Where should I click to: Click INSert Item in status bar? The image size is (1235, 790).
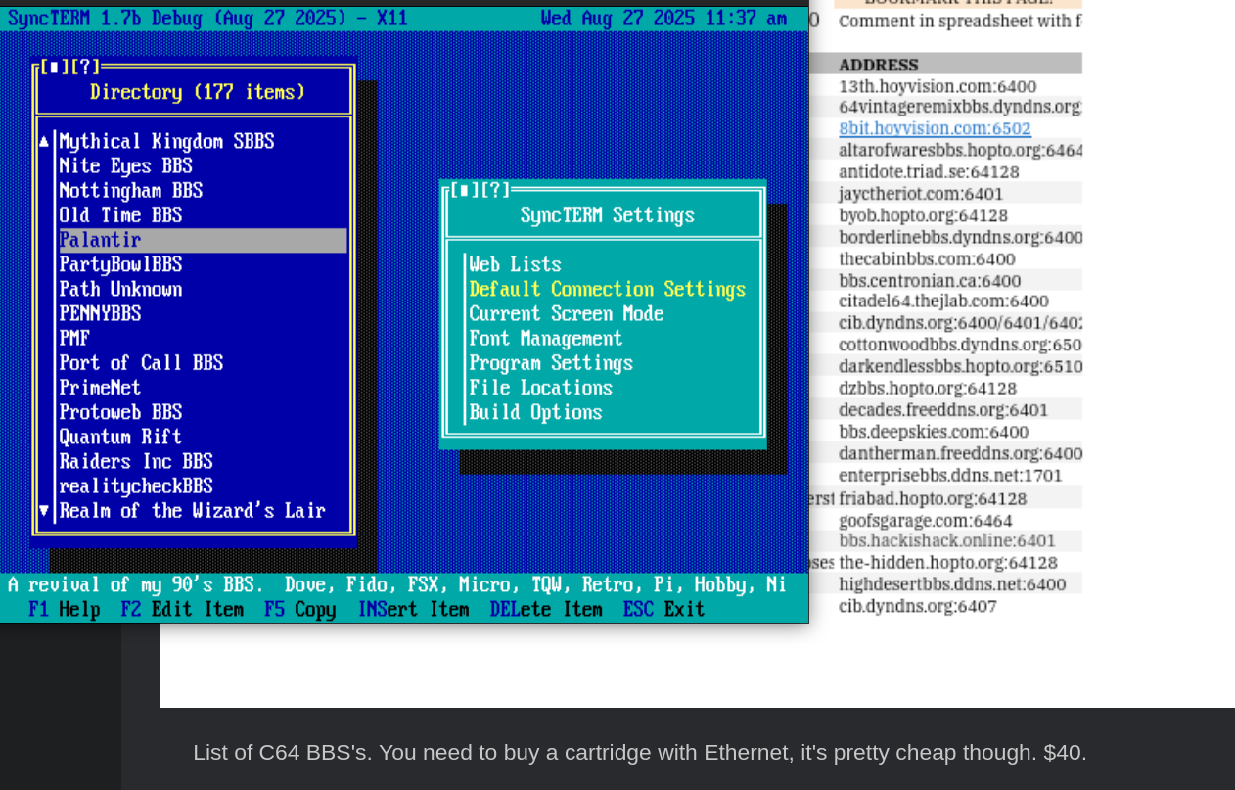[x=413, y=610]
